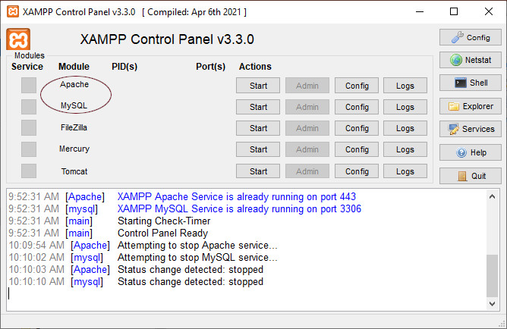Open Config for the Mercury row
The width and height of the screenshot is (507, 329).
pos(357,149)
